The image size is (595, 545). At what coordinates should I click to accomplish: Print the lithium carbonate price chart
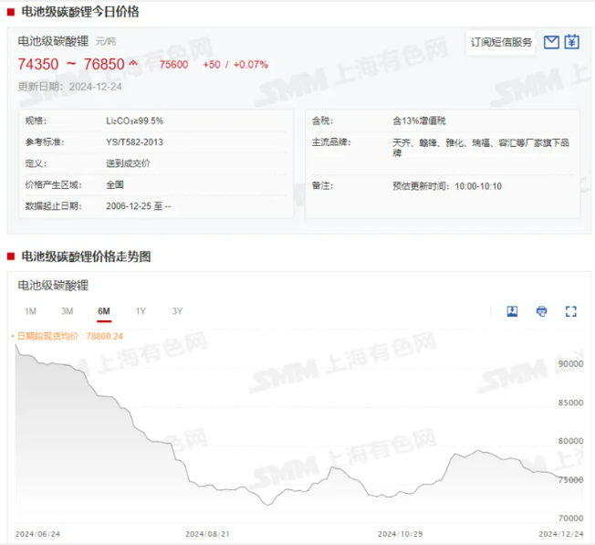[x=541, y=311]
